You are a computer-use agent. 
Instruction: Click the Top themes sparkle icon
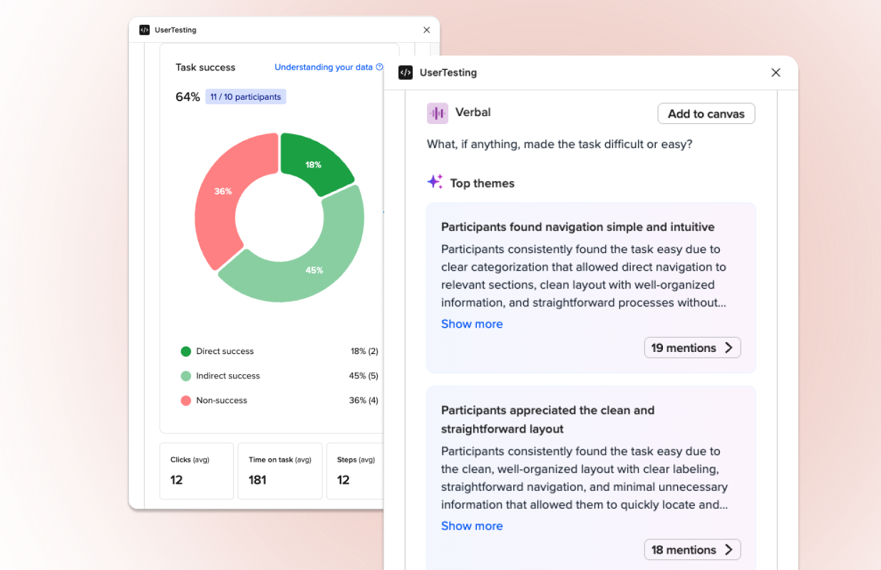point(435,182)
